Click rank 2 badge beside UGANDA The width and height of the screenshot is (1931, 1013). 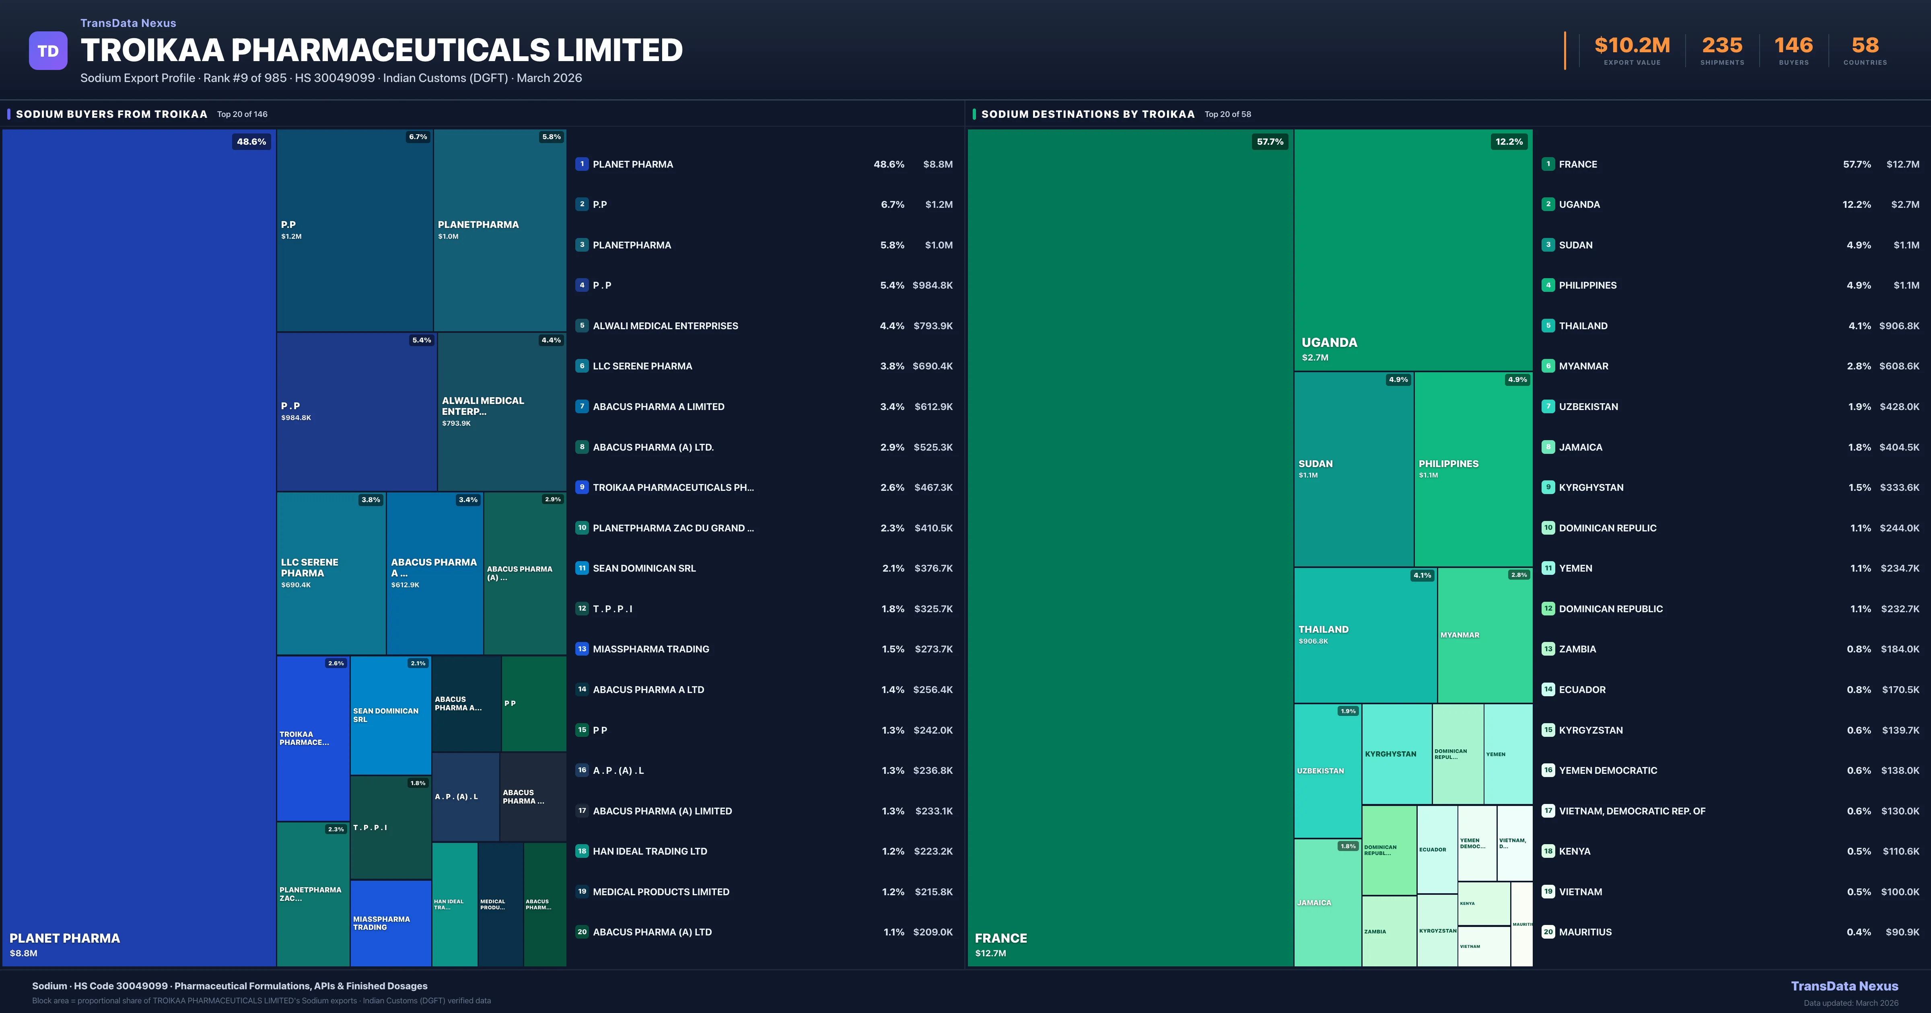[1548, 205]
